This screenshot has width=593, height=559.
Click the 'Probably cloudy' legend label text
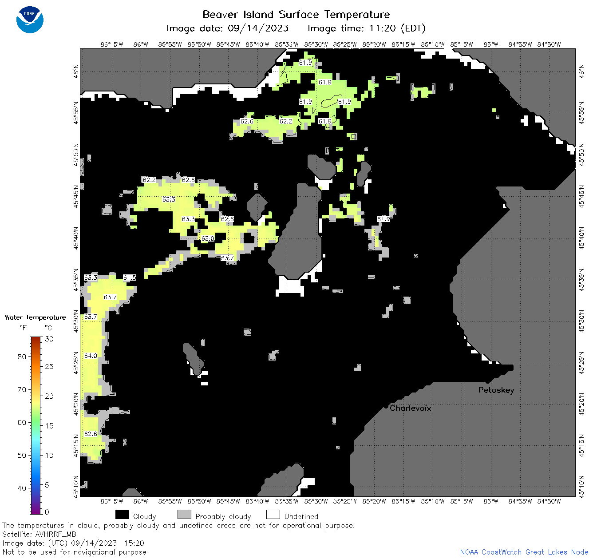click(x=223, y=516)
